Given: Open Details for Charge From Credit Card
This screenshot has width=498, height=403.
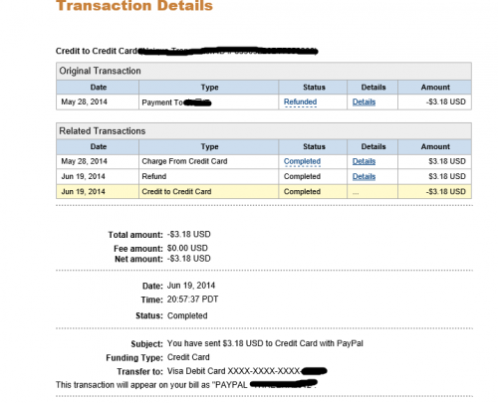Looking at the screenshot, I should click(364, 161).
